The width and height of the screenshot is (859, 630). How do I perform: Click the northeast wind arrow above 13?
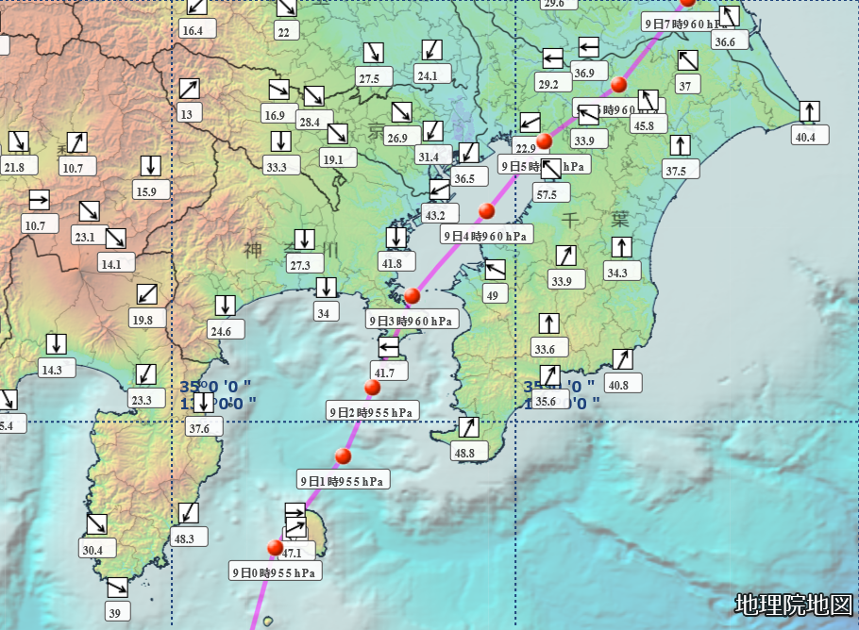[189, 89]
